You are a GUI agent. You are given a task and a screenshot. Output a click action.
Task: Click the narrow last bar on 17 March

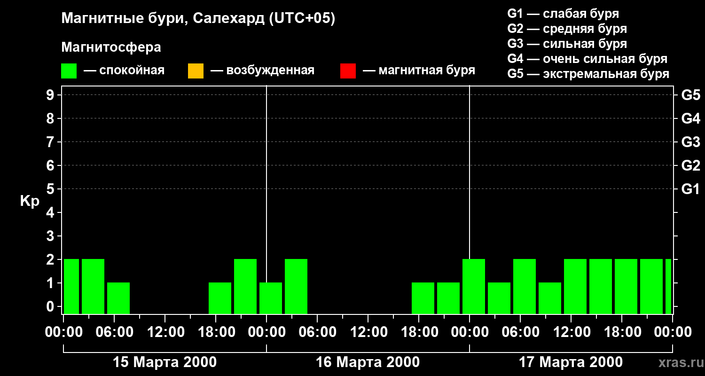pos(668,286)
